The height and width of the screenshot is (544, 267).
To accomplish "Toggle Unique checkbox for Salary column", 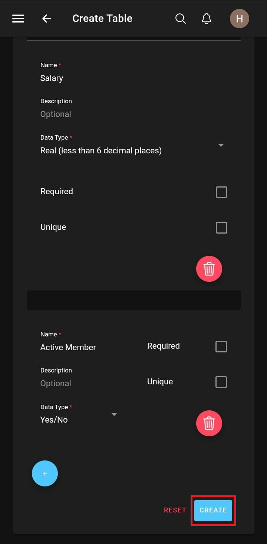I will [x=221, y=228].
